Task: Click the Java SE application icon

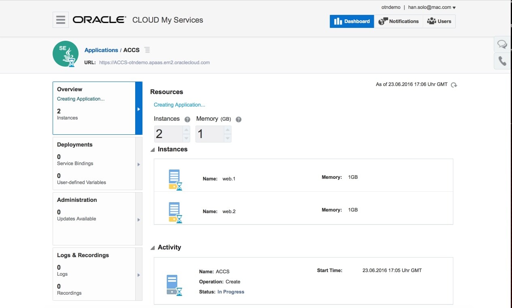Action: point(66,54)
